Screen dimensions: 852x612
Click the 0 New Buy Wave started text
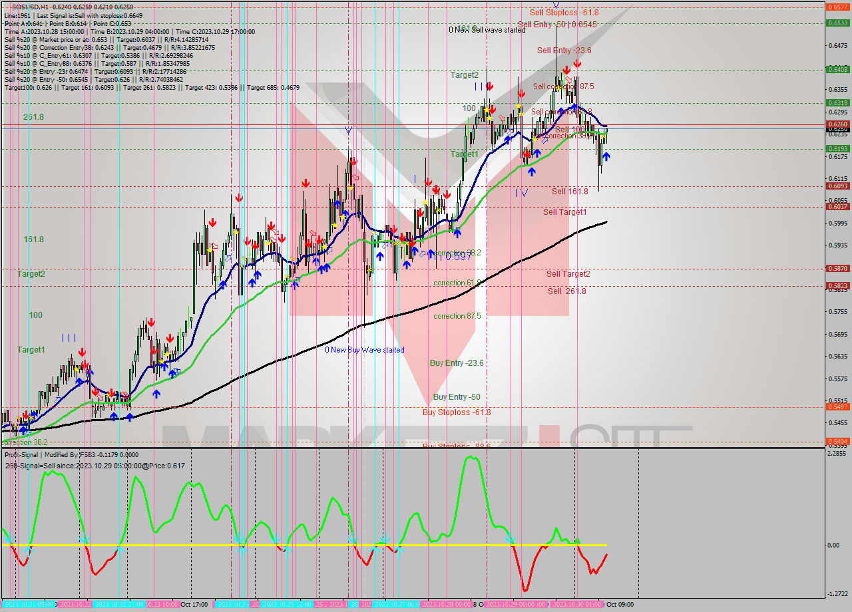[363, 350]
